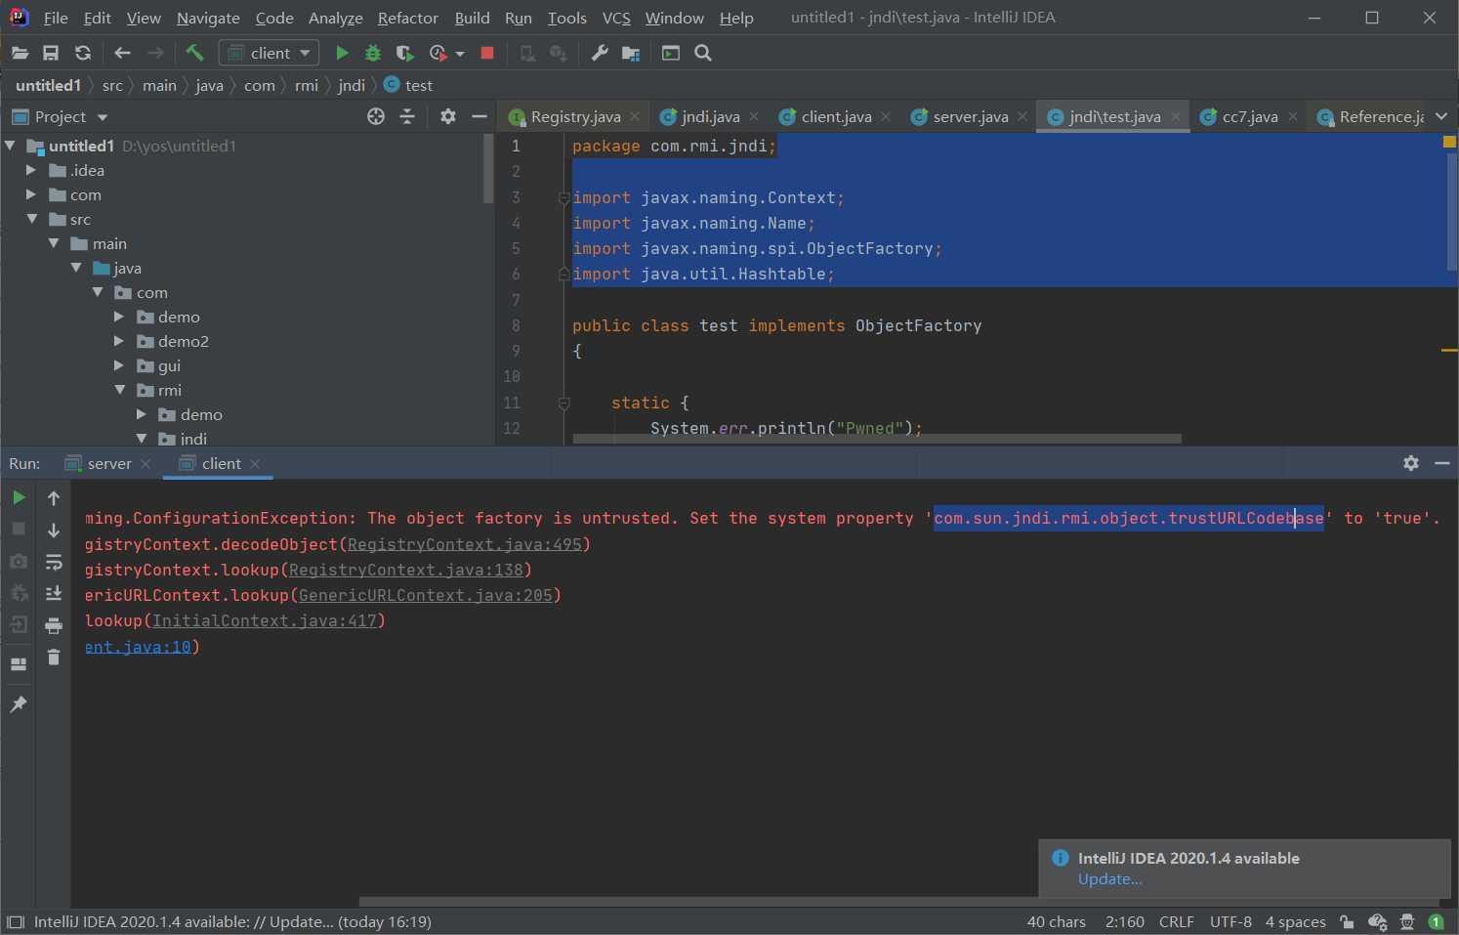Open Project panel gear options
Image resolution: width=1459 pixels, height=935 pixels.
[x=448, y=116]
